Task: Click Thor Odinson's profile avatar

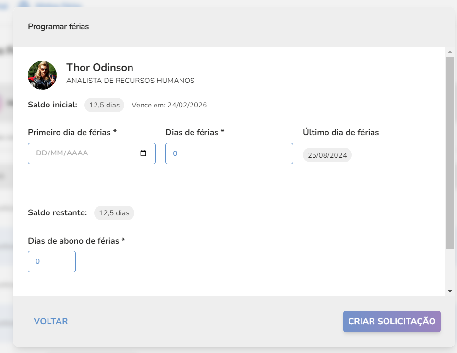Action: click(42, 75)
